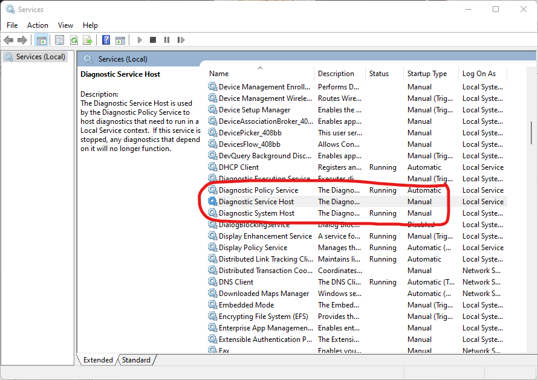Click 'Windows se...' description of Downloaded Maps Manager
This screenshot has height=380, width=538.
(x=340, y=294)
